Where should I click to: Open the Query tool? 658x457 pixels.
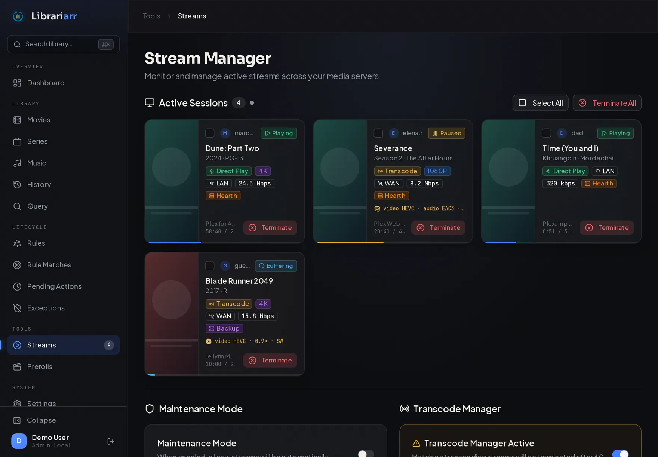64,206
